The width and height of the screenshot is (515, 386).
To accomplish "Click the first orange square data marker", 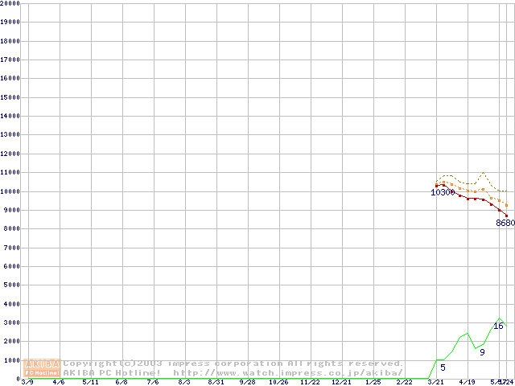I will pos(437,183).
